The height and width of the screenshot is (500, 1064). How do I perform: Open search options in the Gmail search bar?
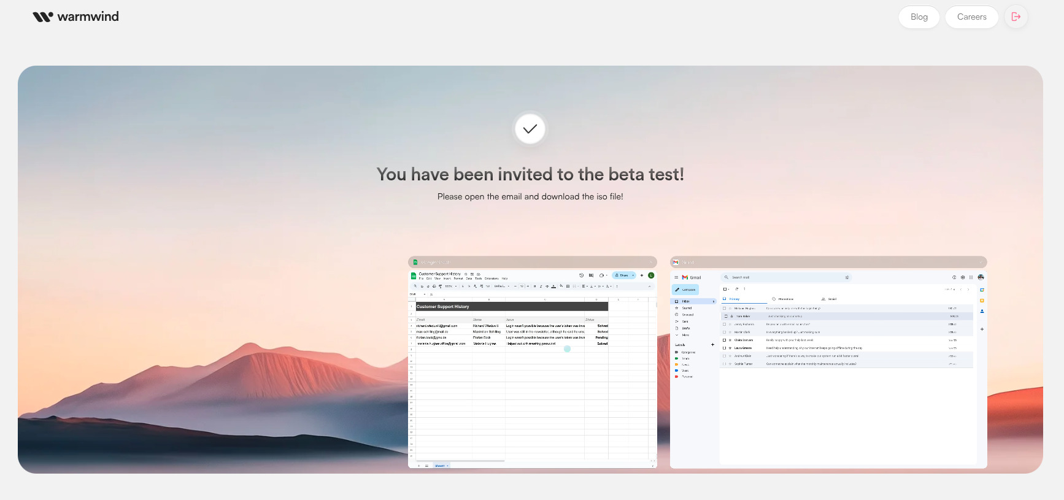click(847, 277)
